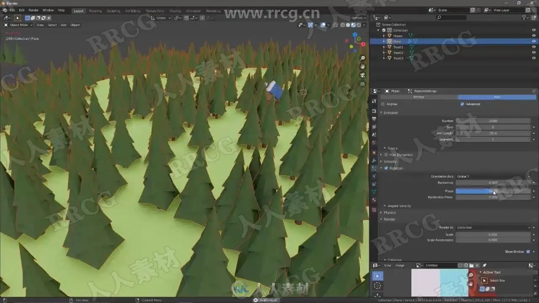539x303 pixels.
Task: Open the Render As Collection dropdown
Action: pos(493,228)
